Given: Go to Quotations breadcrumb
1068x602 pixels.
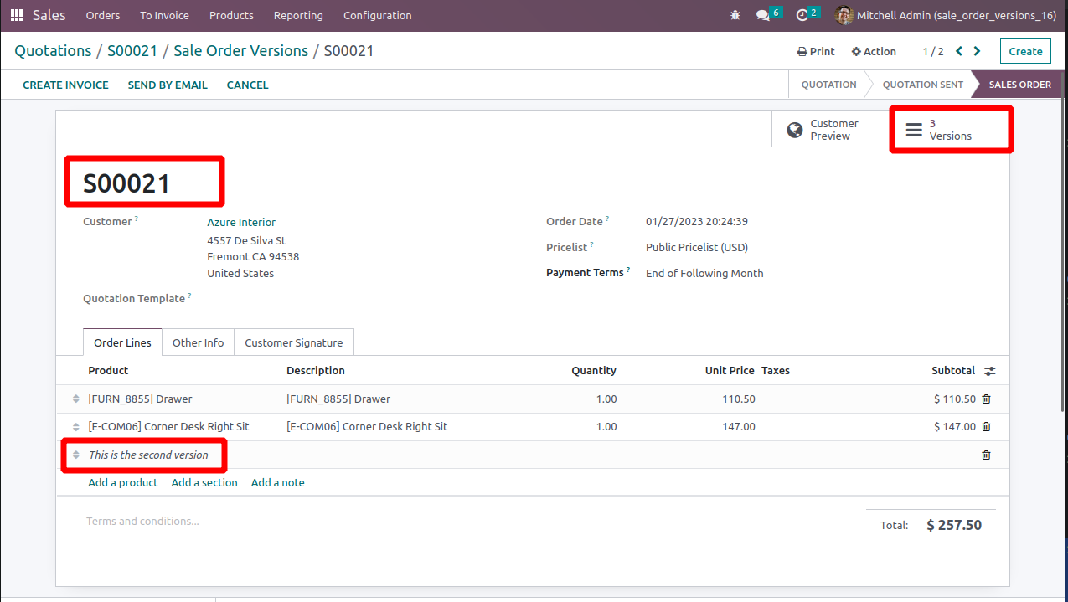Looking at the screenshot, I should (x=53, y=51).
